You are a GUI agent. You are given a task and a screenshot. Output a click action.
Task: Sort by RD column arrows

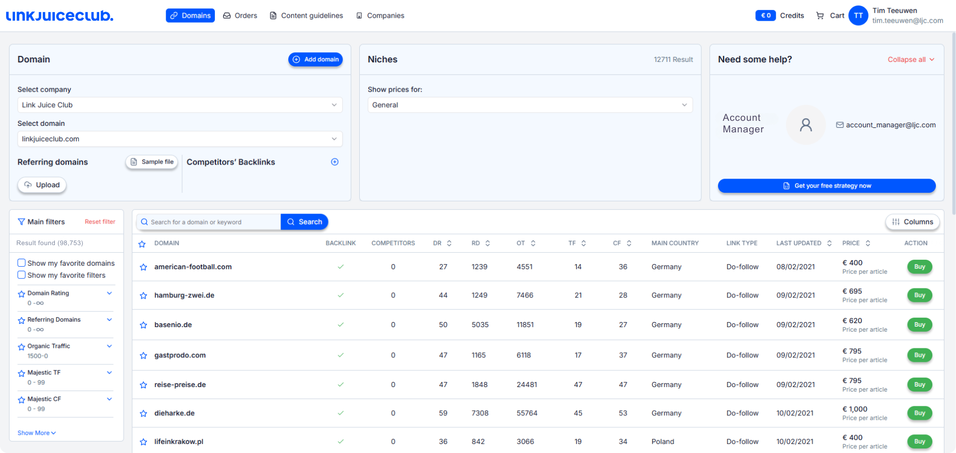coord(488,243)
